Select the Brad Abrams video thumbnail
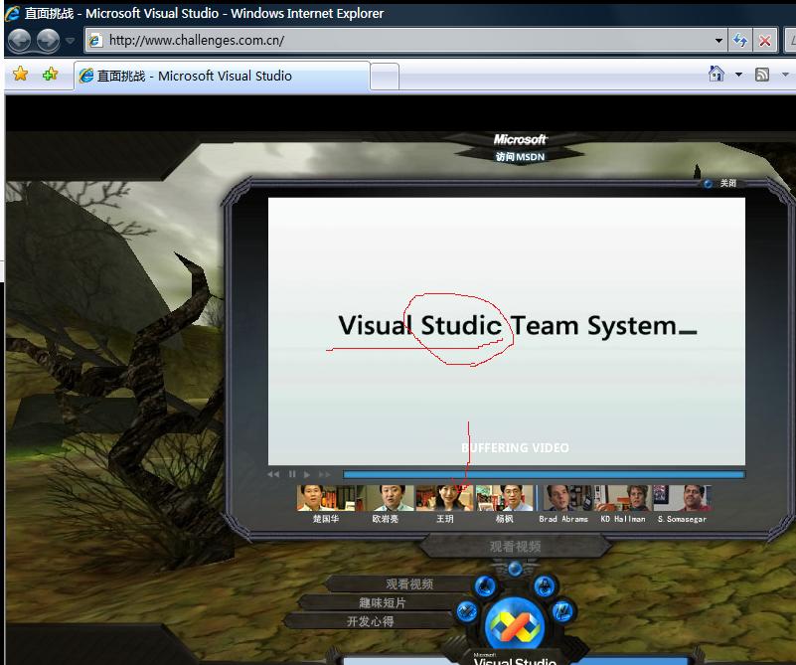This screenshot has height=665, width=796. tap(563, 499)
